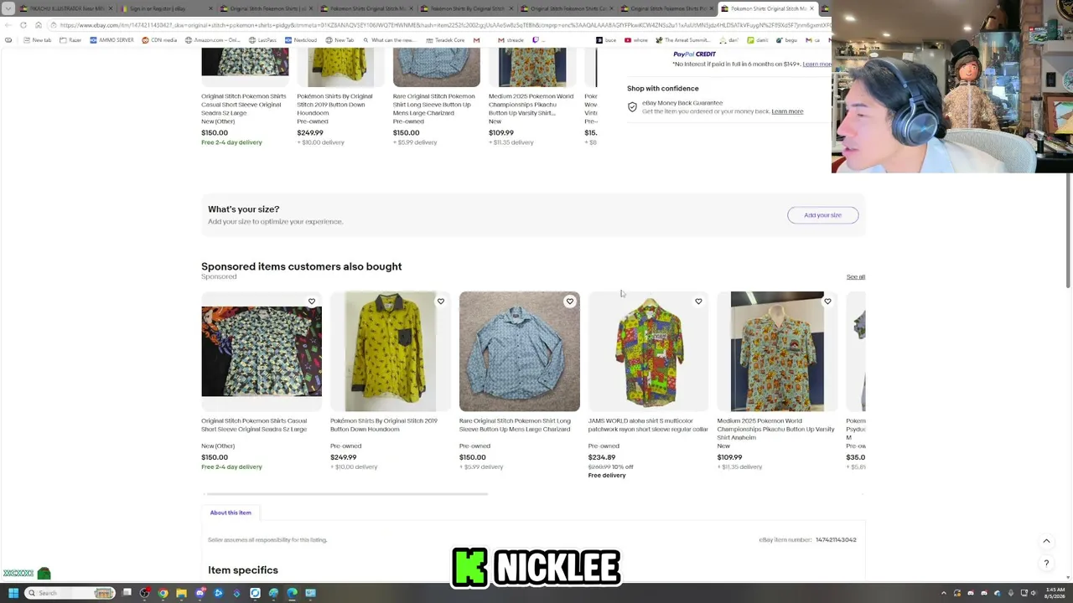The width and height of the screenshot is (1073, 603).
Task: Open the yellow Houndoom shirt thumbnail in sponsored items
Action: (x=391, y=352)
